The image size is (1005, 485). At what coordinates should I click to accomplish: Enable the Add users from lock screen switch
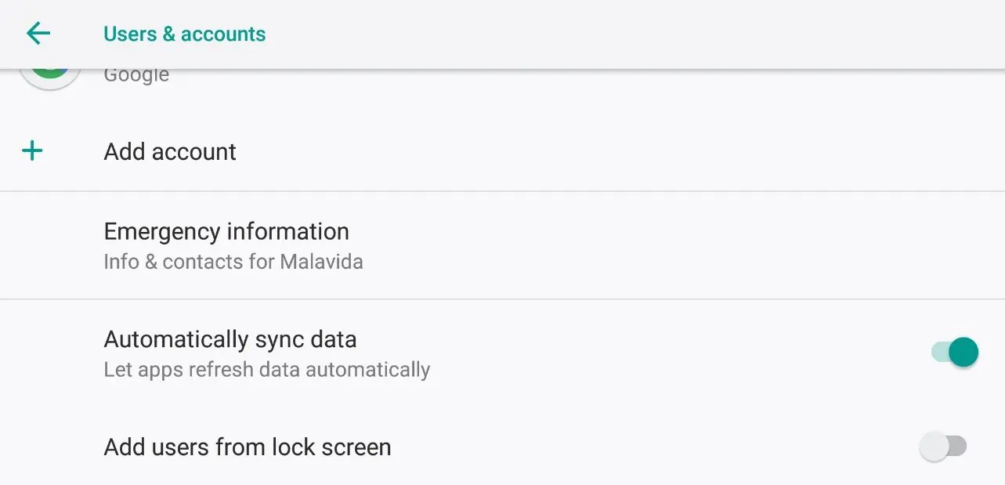[942, 447]
